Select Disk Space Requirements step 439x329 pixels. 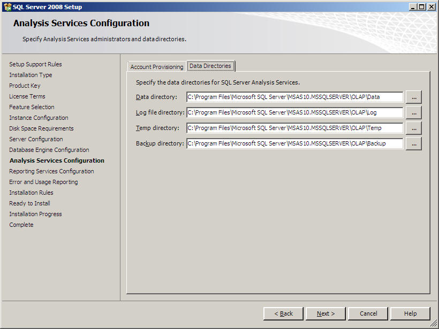41,128
